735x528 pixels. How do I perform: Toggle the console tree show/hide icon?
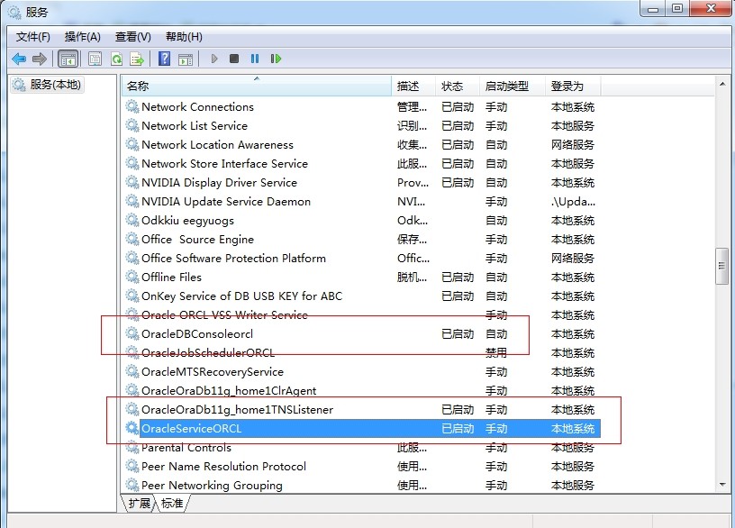coord(68,59)
